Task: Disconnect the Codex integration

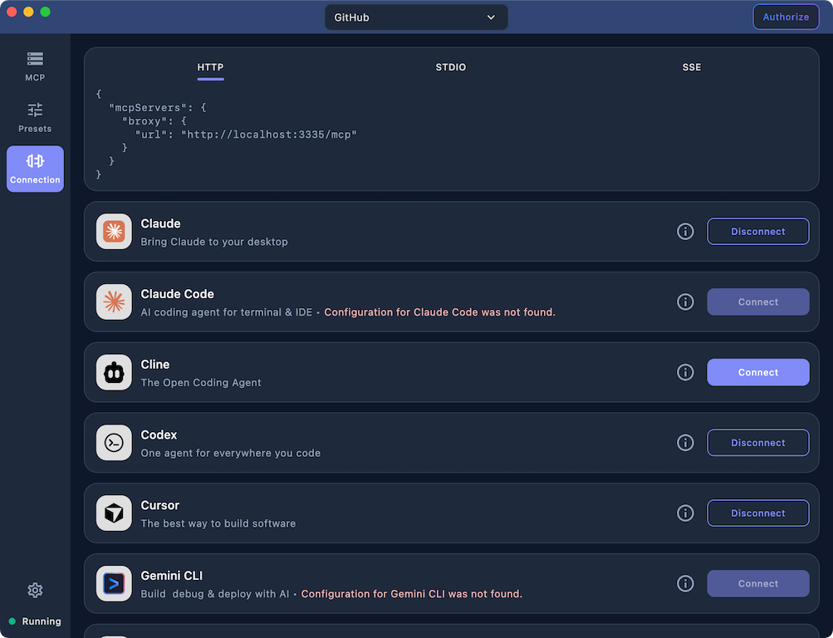Action: [757, 443]
